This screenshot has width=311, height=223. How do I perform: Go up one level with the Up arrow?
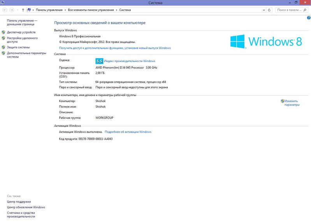[x=23, y=10]
